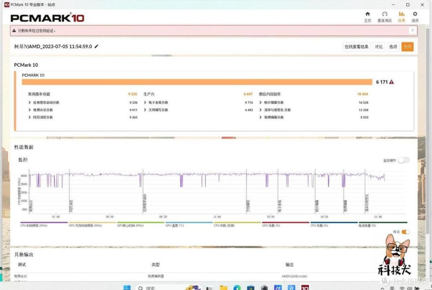Screen dimensions: 432x290
Task: Click the AMDh264Encoder output value
Action: [294, 276]
